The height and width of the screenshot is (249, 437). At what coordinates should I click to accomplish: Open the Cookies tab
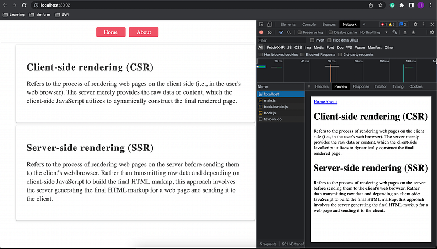click(x=416, y=86)
